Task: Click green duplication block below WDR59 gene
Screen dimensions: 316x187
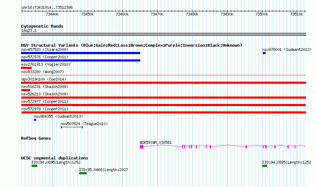Action: (265, 166)
